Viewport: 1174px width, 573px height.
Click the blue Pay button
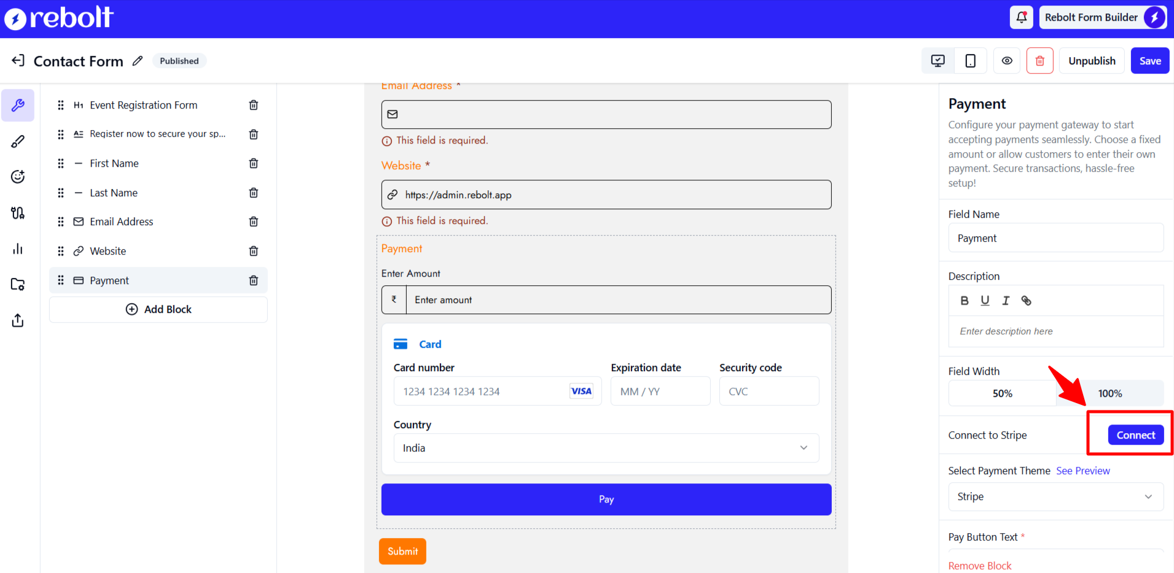pyautogui.click(x=606, y=499)
